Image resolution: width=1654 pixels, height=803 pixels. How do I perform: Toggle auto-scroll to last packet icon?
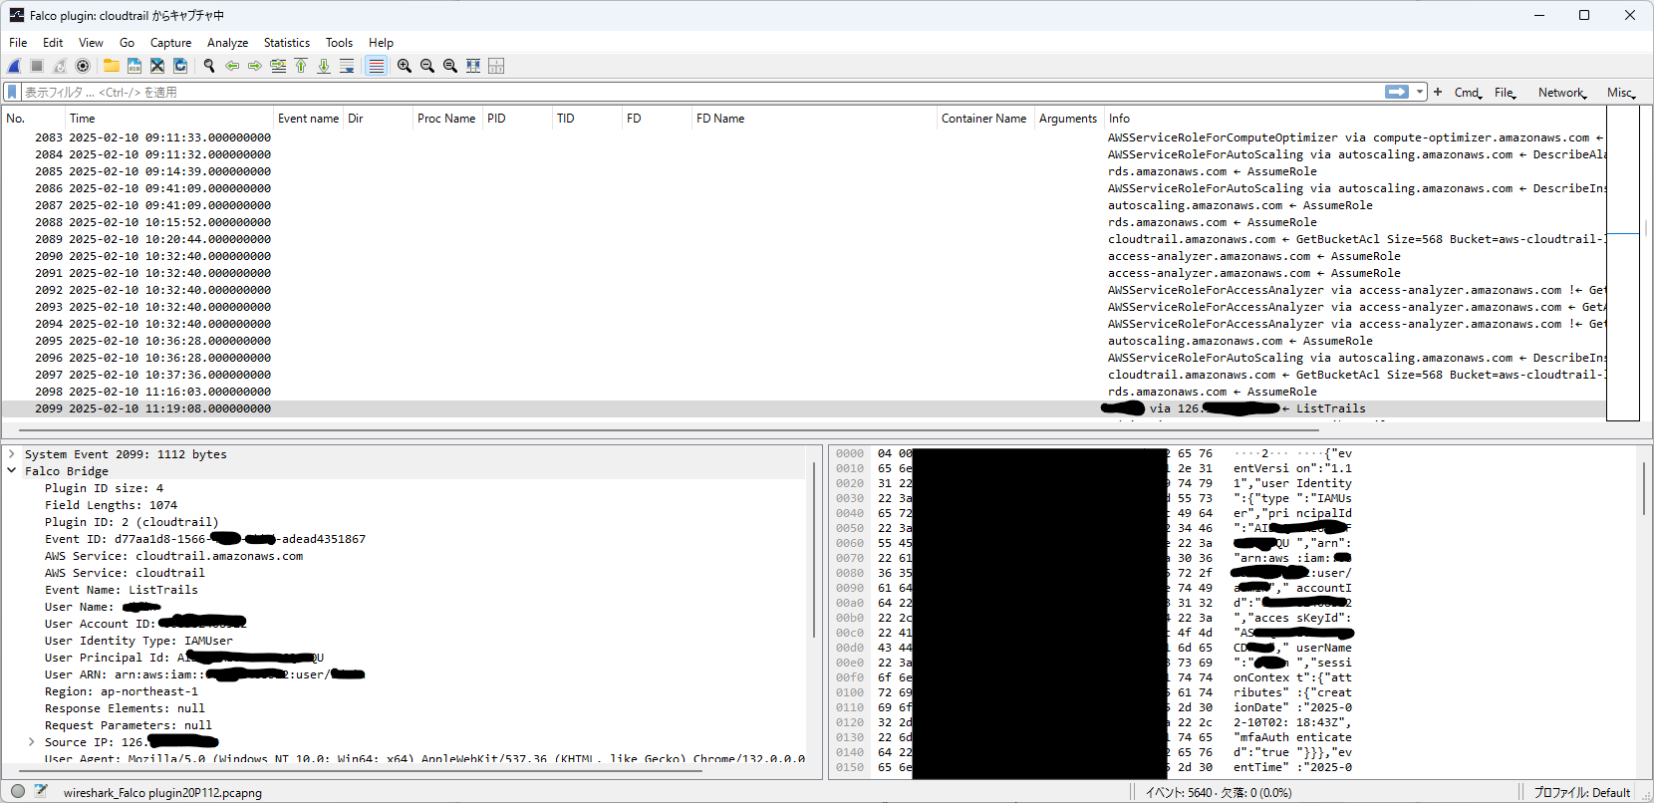(347, 66)
